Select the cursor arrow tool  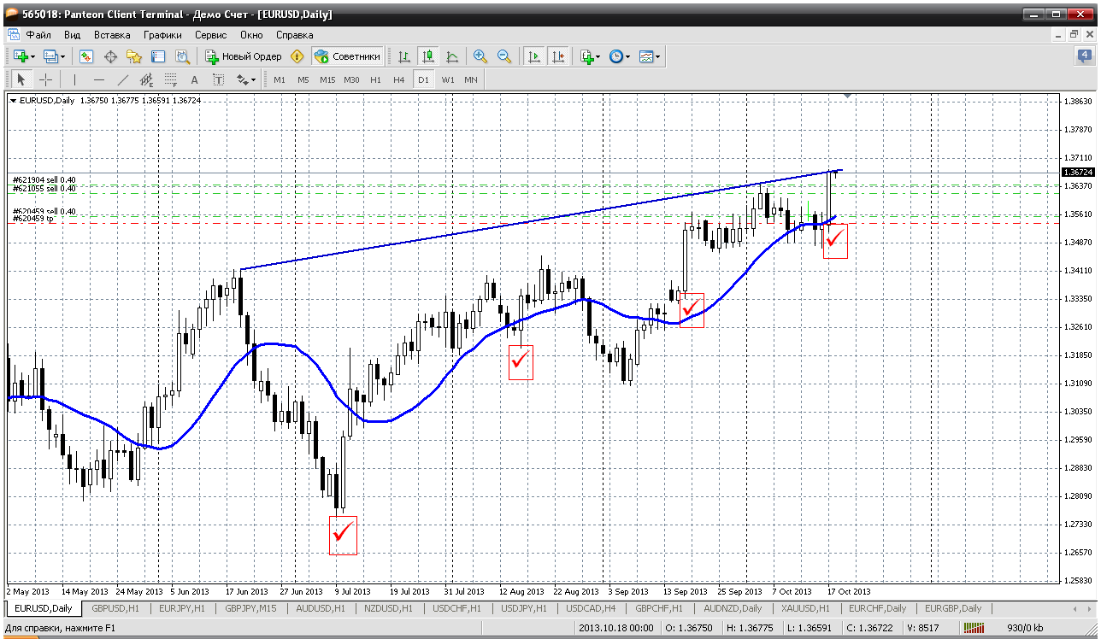[x=21, y=79]
